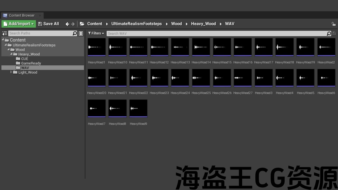Click the back navigation arrow icon
This screenshot has width=338, height=190.
pyautogui.click(x=67, y=24)
